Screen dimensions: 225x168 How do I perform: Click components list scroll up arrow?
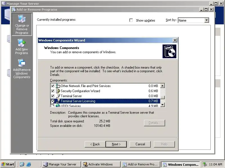163,86
